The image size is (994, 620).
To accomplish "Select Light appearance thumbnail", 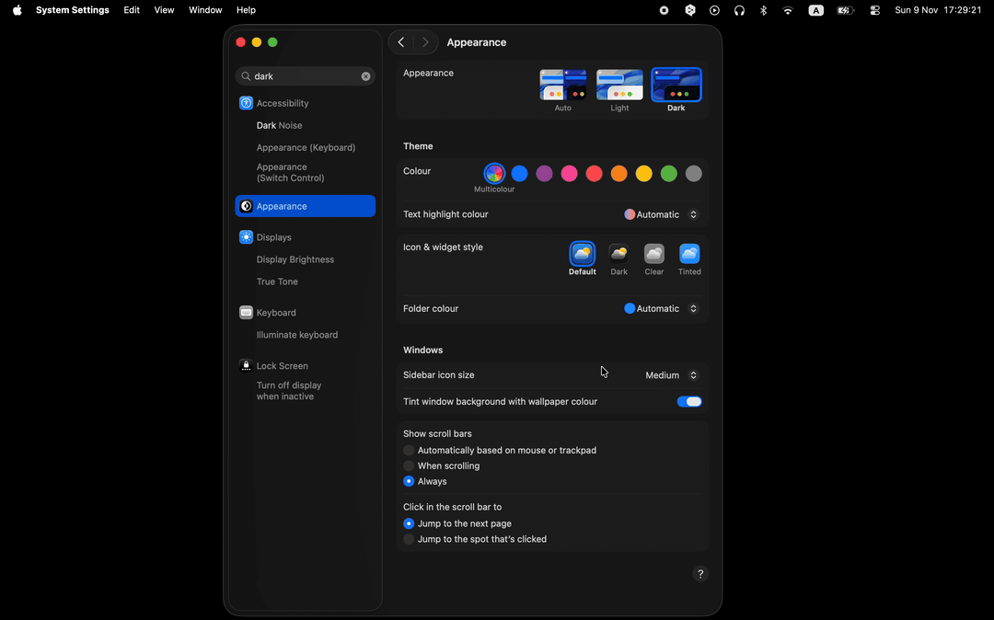I will 619,85.
